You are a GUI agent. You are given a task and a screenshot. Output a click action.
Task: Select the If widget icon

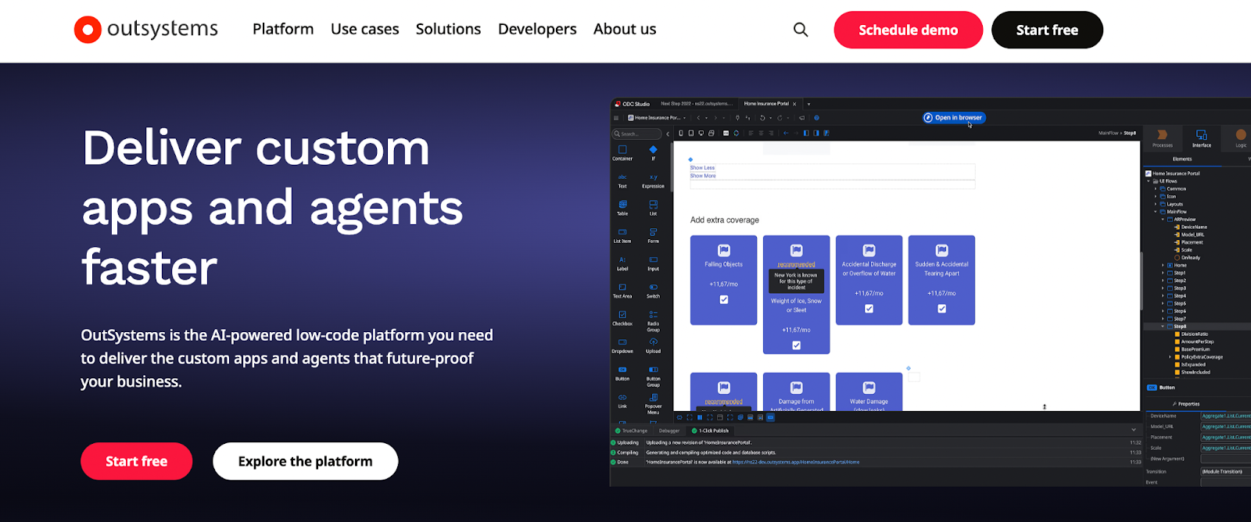[x=653, y=150]
